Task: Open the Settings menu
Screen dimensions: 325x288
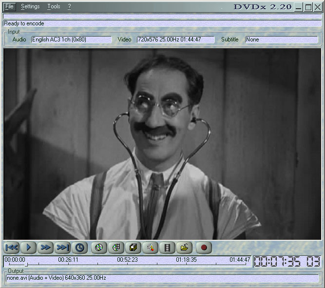Action: (x=30, y=7)
